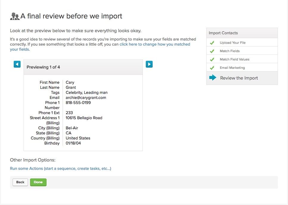Image resolution: width=288 pixels, height=205 pixels.
Task: Click the Last Name field label
Action: click(x=50, y=88)
